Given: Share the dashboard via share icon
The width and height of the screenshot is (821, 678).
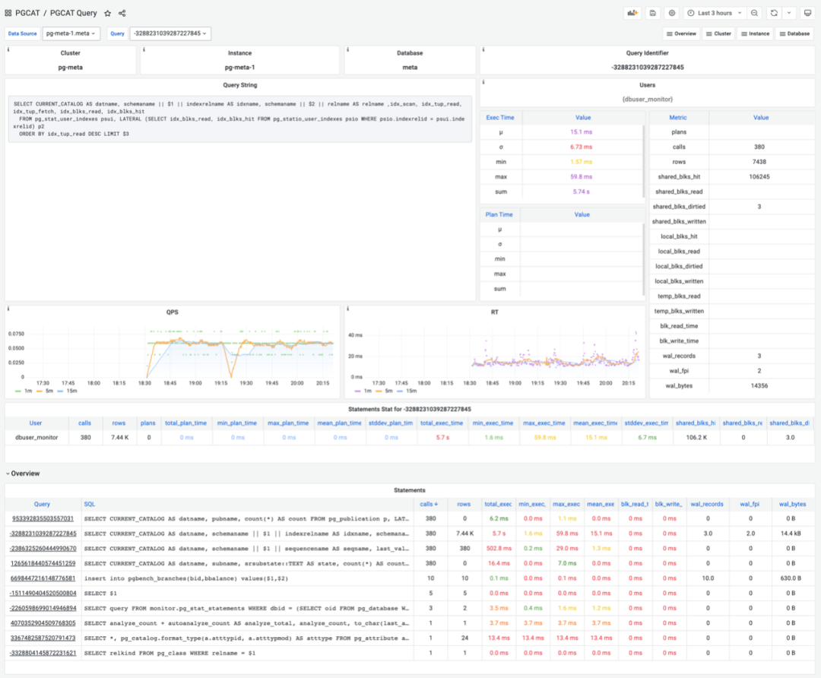Looking at the screenshot, I should tap(122, 13).
